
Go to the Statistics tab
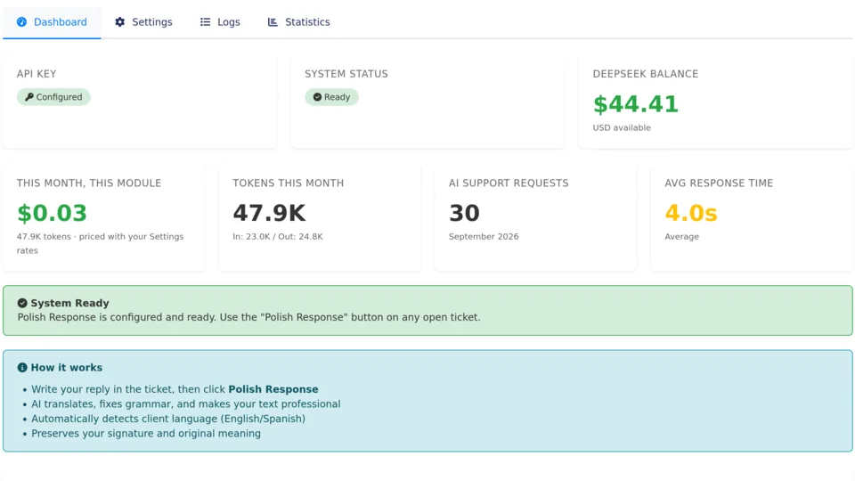(x=298, y=21)
